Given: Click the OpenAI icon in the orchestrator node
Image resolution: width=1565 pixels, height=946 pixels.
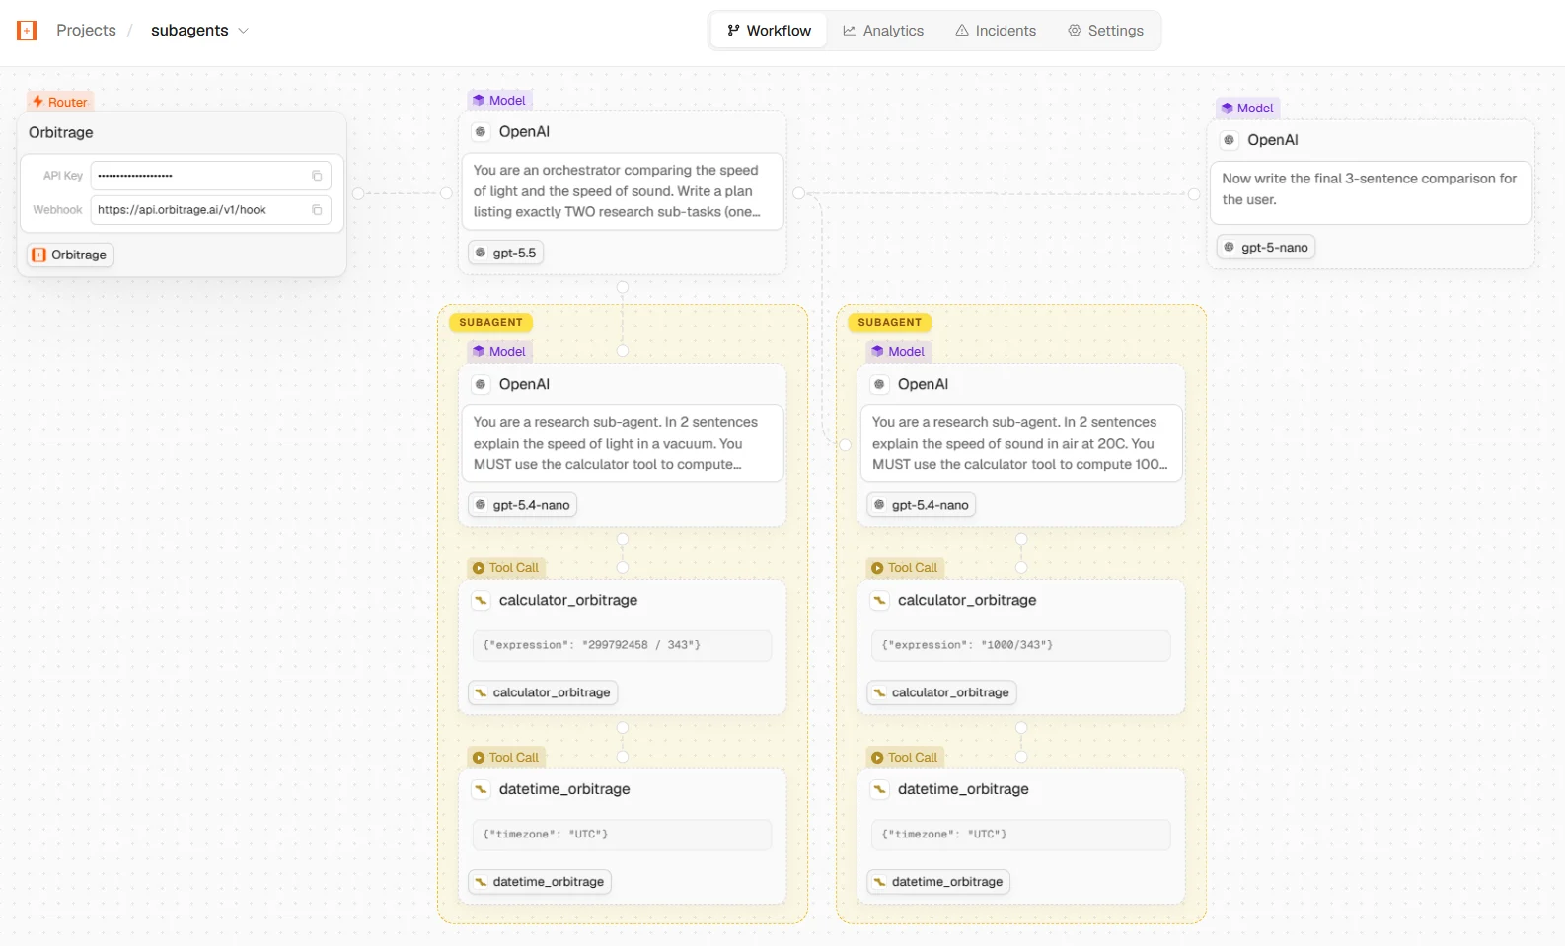Looking at the screenshot, I should [x=481, y=132].
